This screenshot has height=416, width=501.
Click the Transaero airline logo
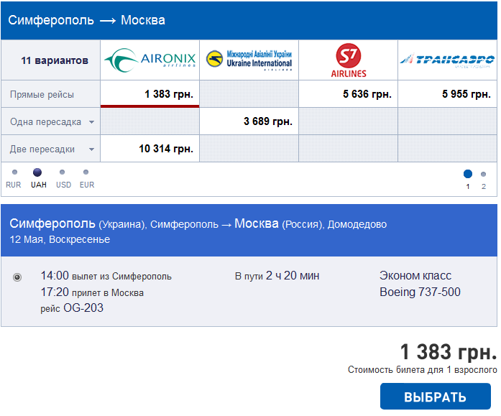(x=447, y=60)
